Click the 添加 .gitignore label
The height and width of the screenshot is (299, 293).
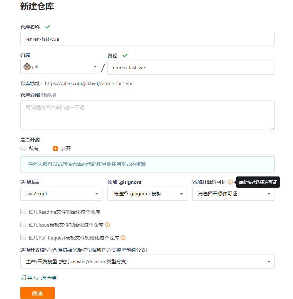coord(124,182)
